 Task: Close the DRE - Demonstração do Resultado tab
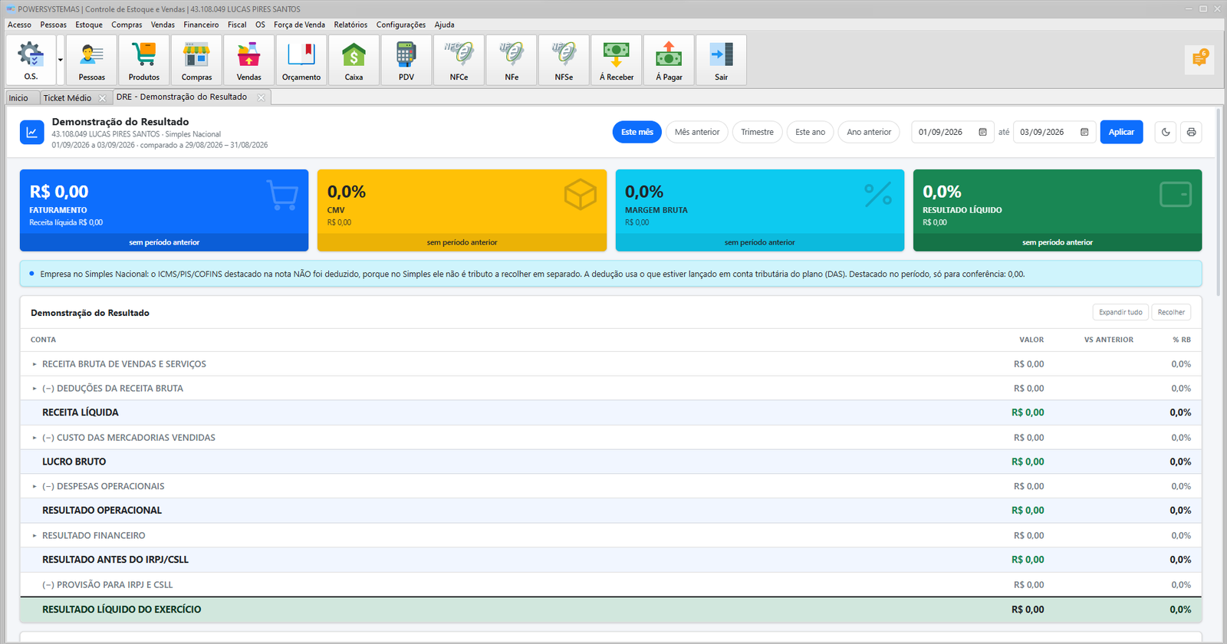click(x=261, y=97)
